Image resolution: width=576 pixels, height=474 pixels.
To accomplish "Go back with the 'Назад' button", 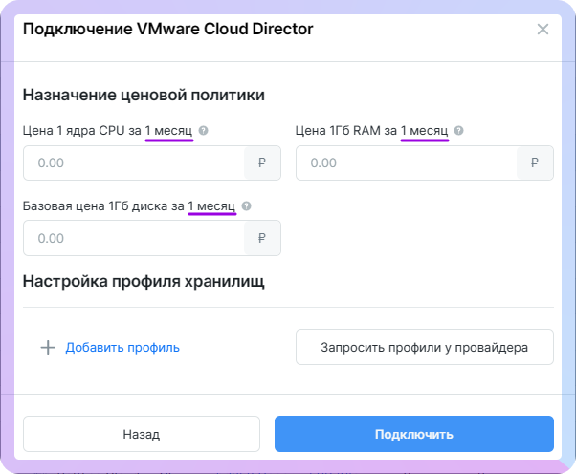I will tap(142, 434).
